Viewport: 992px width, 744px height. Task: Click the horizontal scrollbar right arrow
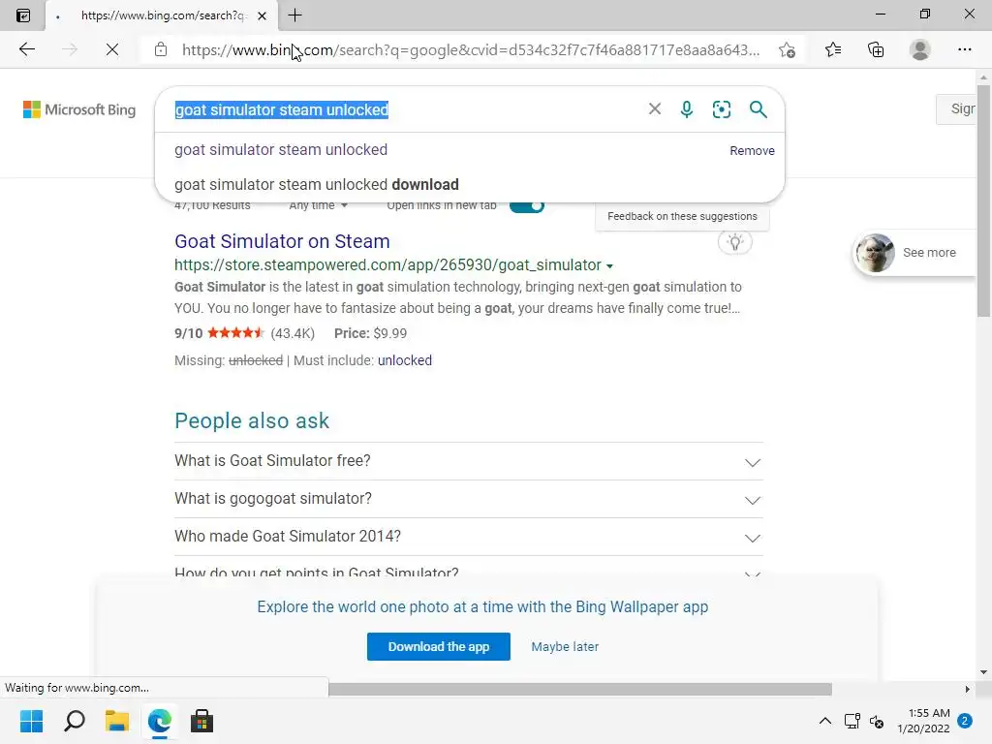pyautogui.click(x=968, y=689)
